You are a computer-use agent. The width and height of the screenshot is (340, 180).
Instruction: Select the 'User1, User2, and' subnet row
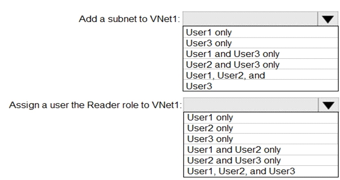(x=260, y=75)
